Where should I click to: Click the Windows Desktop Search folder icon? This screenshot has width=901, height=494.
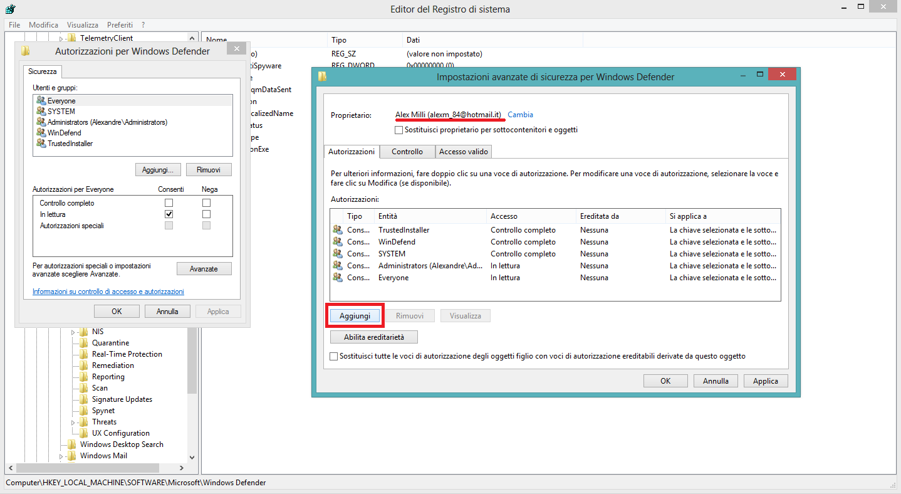(x=72, y=444)
